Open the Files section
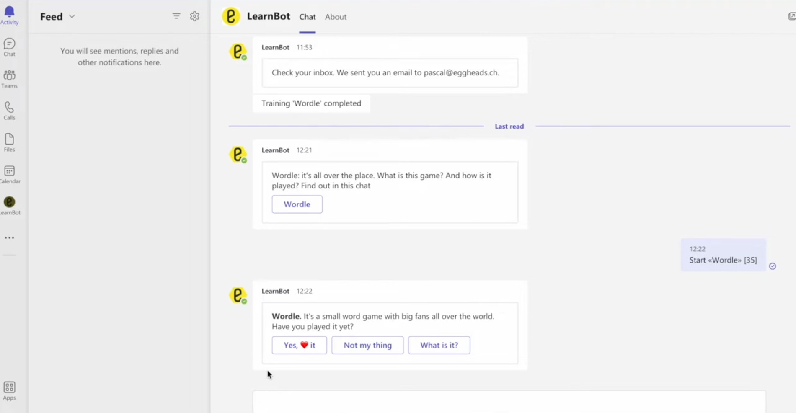Image resolution: width=796 pixels, height=413 pixels. pos(9,143)
